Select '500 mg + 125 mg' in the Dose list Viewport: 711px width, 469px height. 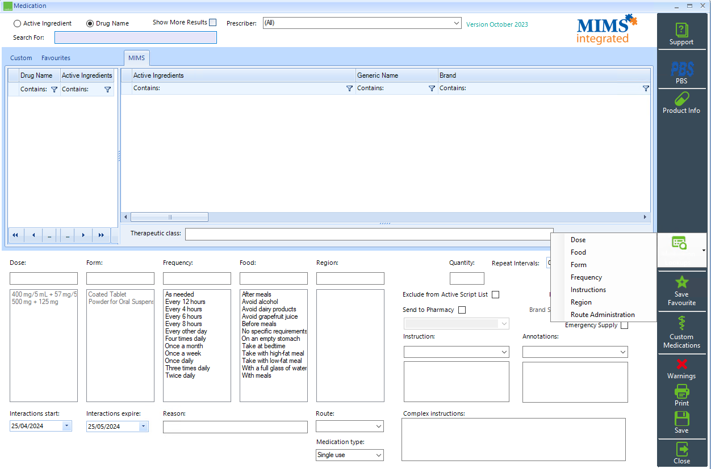tap(35, 302)
